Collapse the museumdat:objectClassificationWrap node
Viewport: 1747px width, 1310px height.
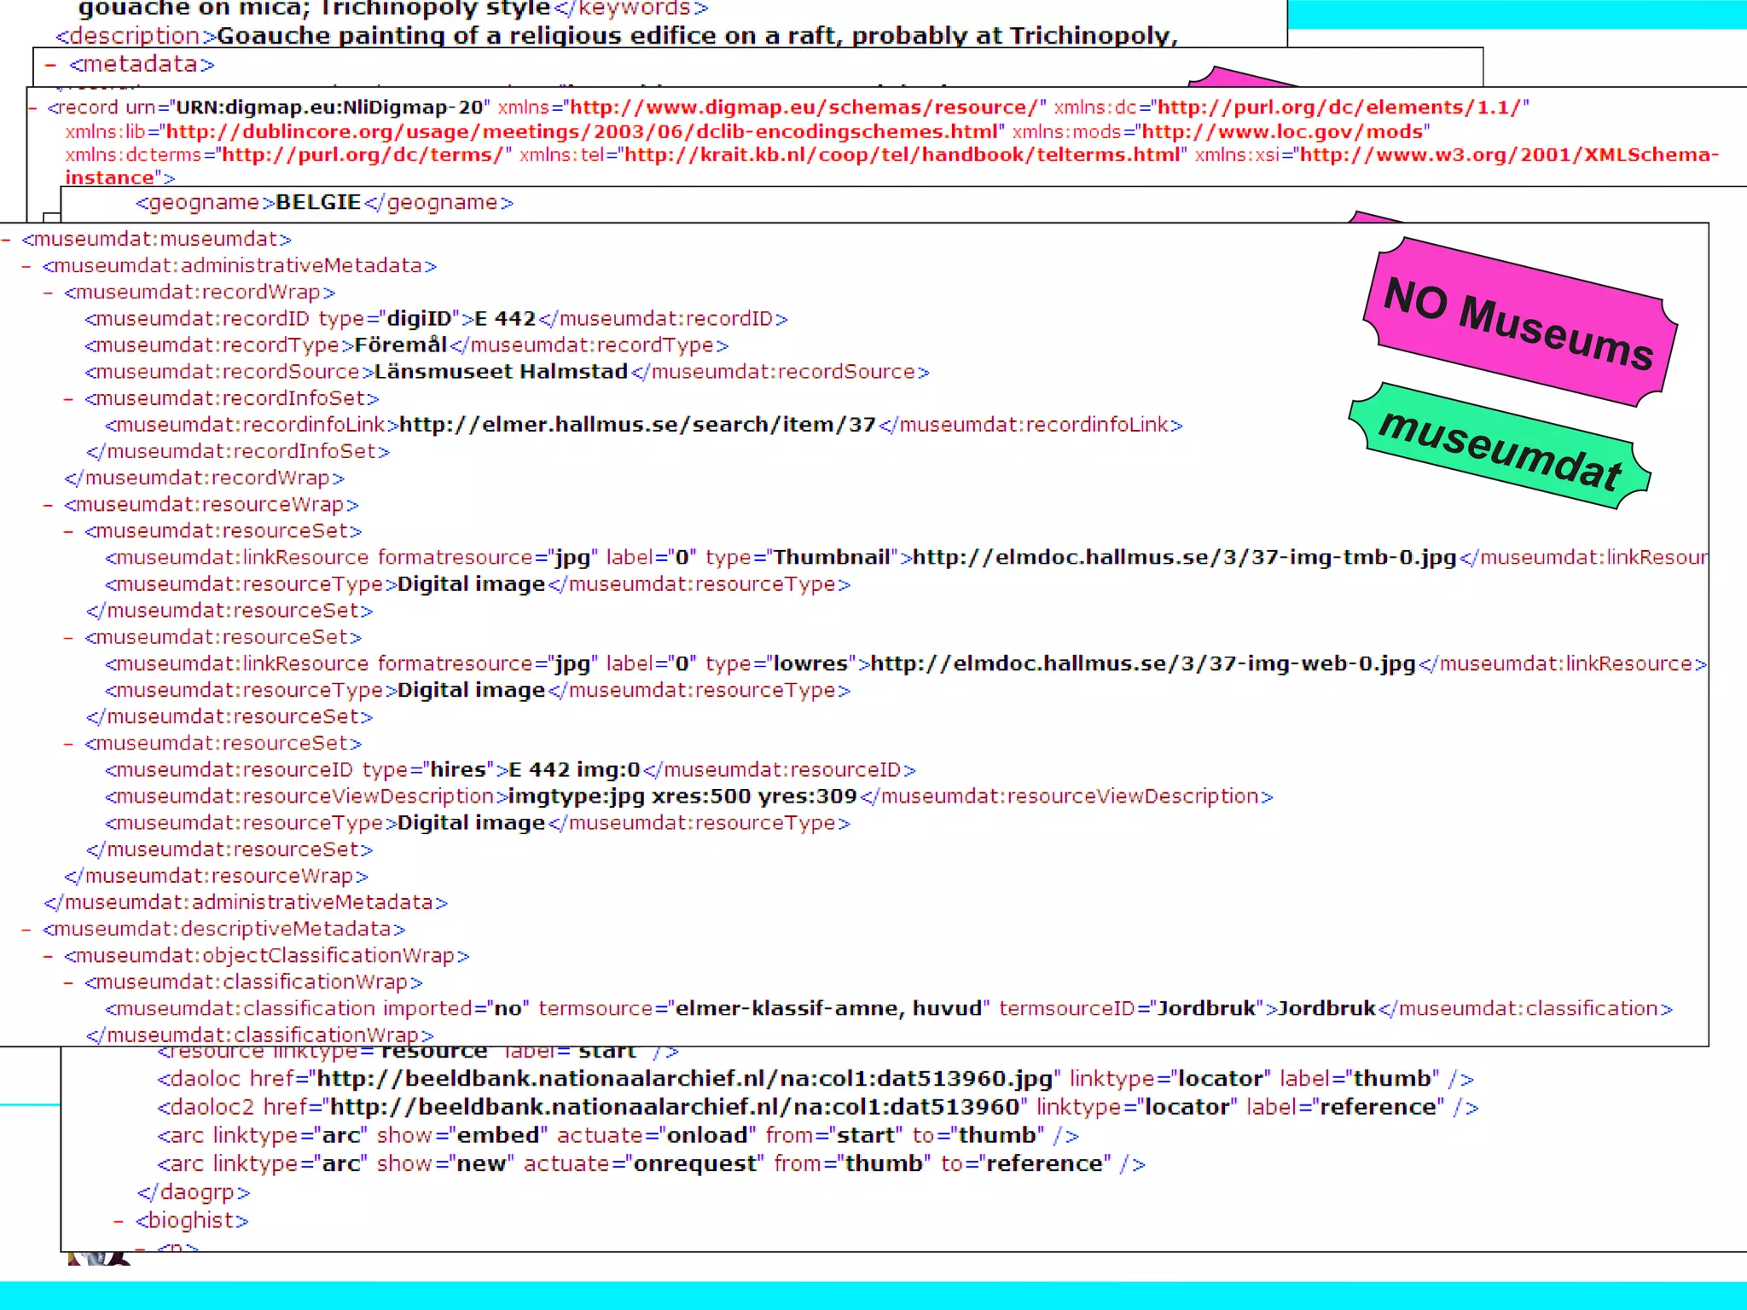tap(48, 955)
